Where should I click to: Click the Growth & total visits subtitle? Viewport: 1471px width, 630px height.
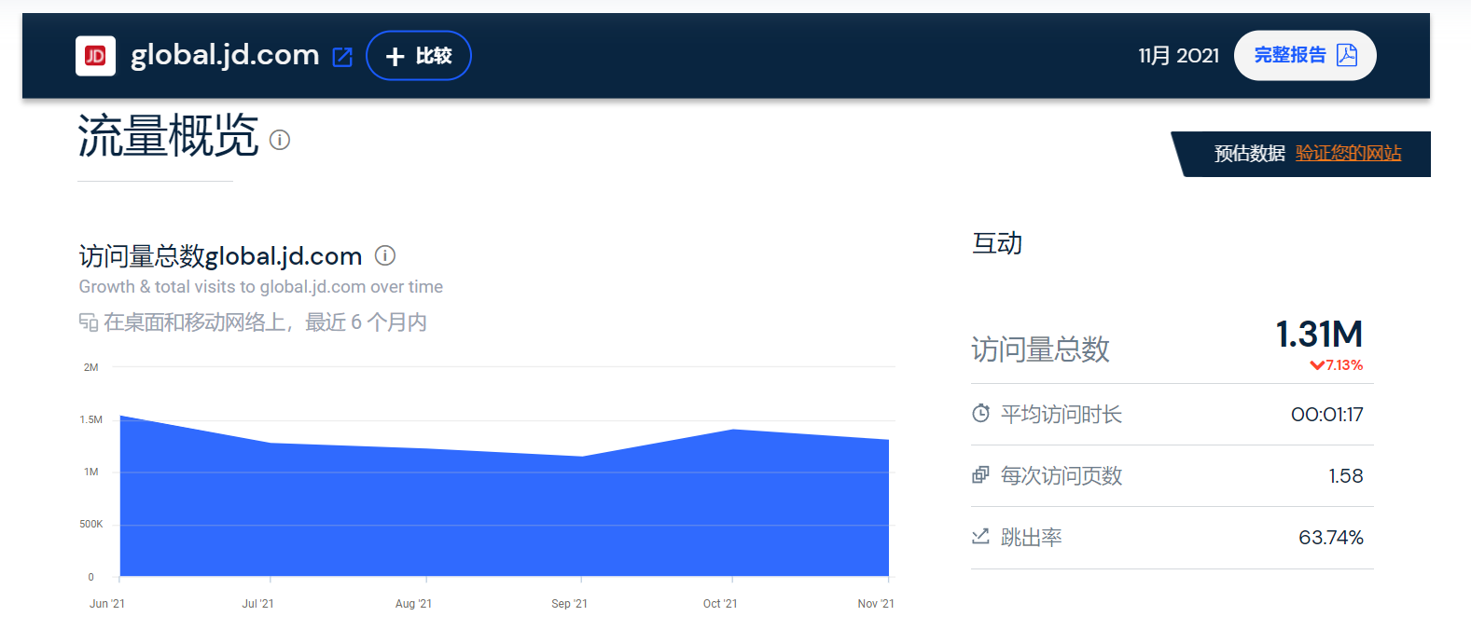[x=261, y=287]
